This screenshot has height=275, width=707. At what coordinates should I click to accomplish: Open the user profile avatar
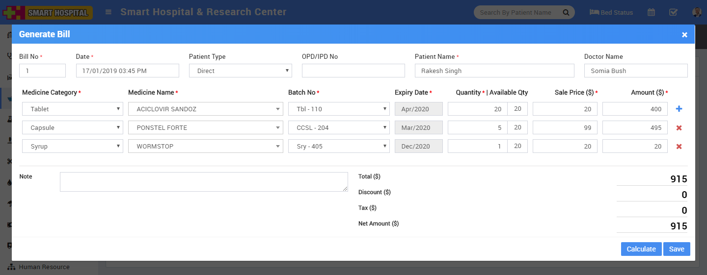tap(697, 12)
